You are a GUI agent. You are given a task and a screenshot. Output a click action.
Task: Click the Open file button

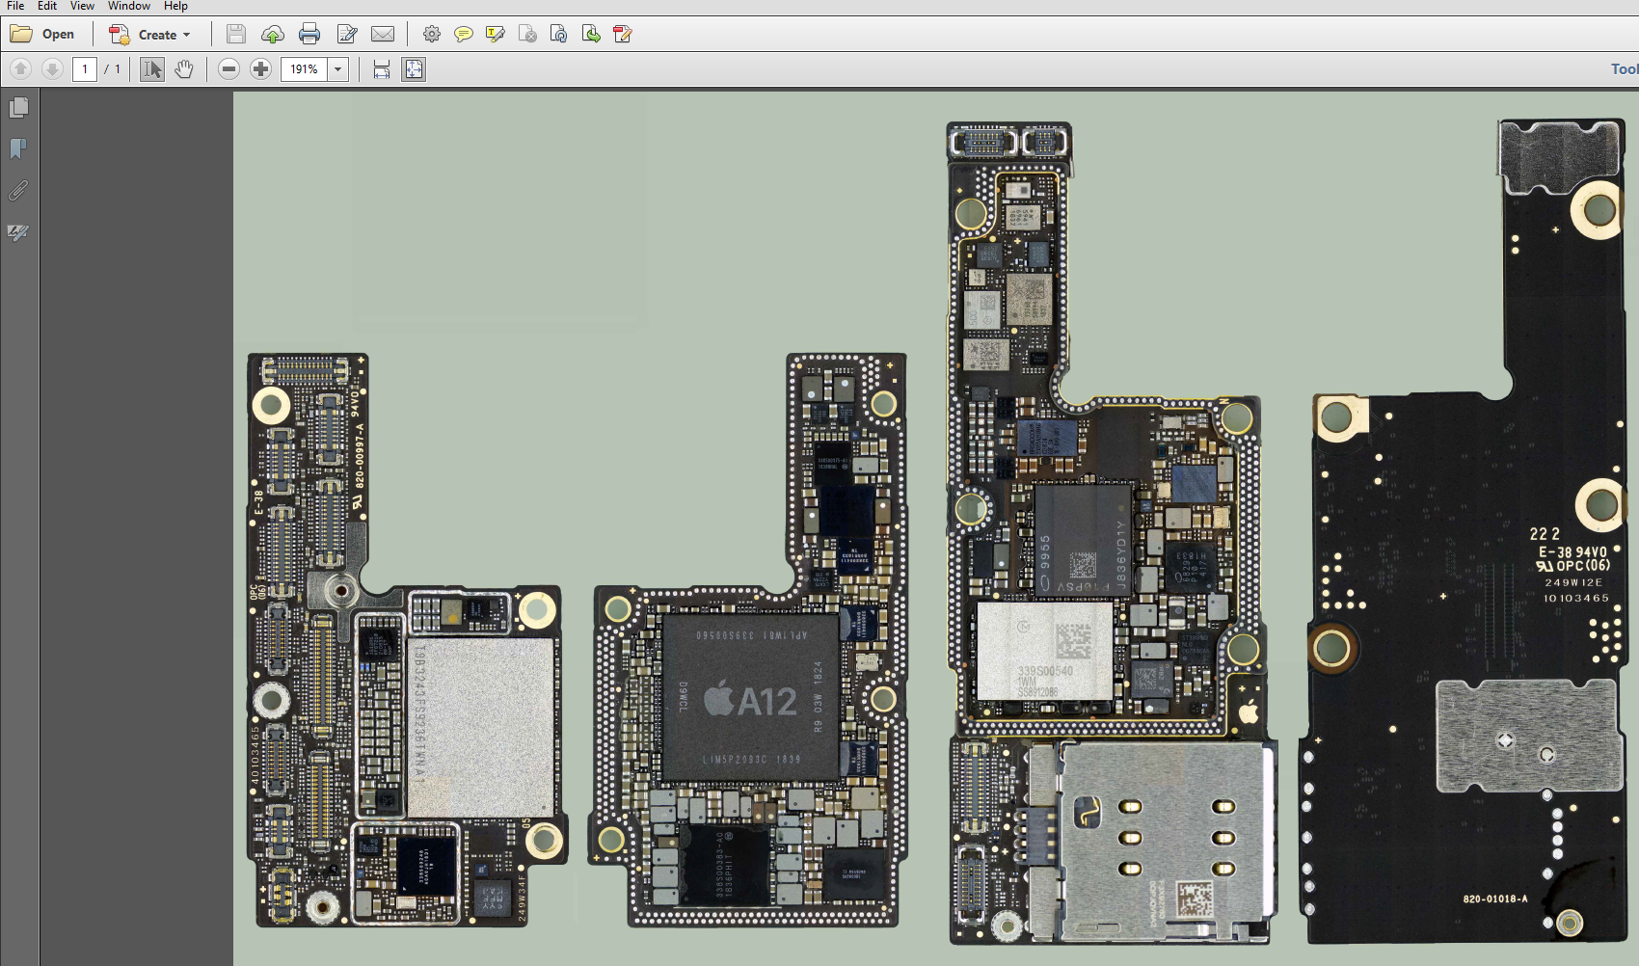pyautogui.click(x=43, y=35)
